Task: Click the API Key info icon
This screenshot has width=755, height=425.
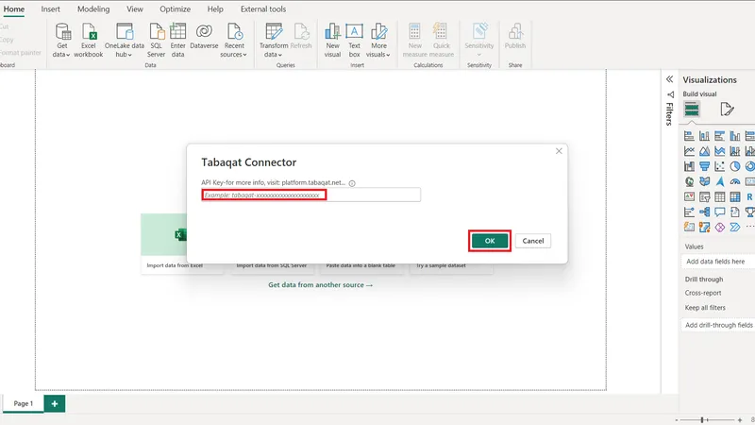Action: 352,183
